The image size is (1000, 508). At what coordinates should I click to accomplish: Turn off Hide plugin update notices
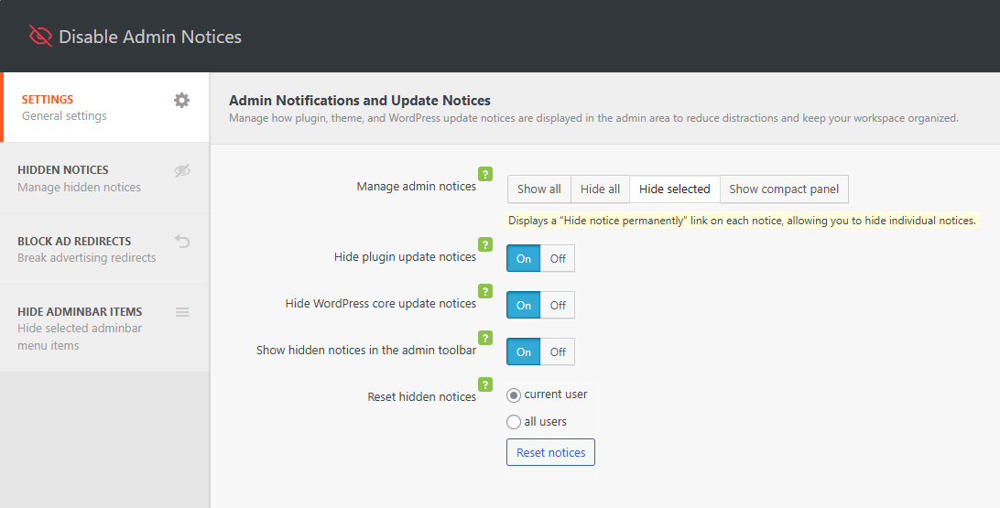tap(558, 259)
